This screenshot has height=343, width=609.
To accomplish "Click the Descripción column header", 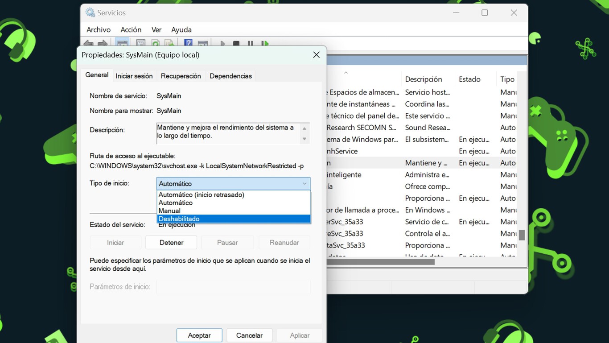I will pyautogui.click(x=423, y=79).
